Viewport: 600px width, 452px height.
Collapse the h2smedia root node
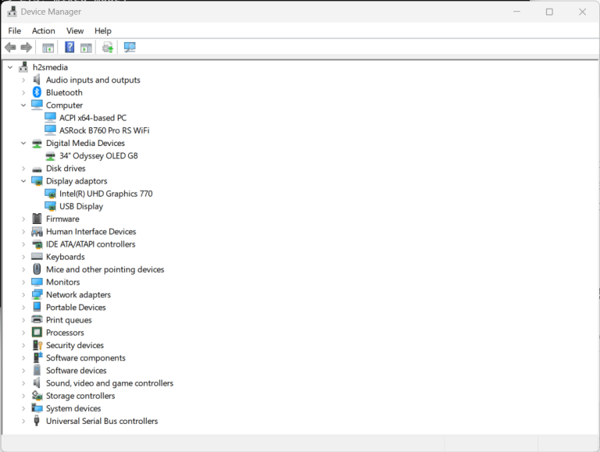[x=10, y=67]
